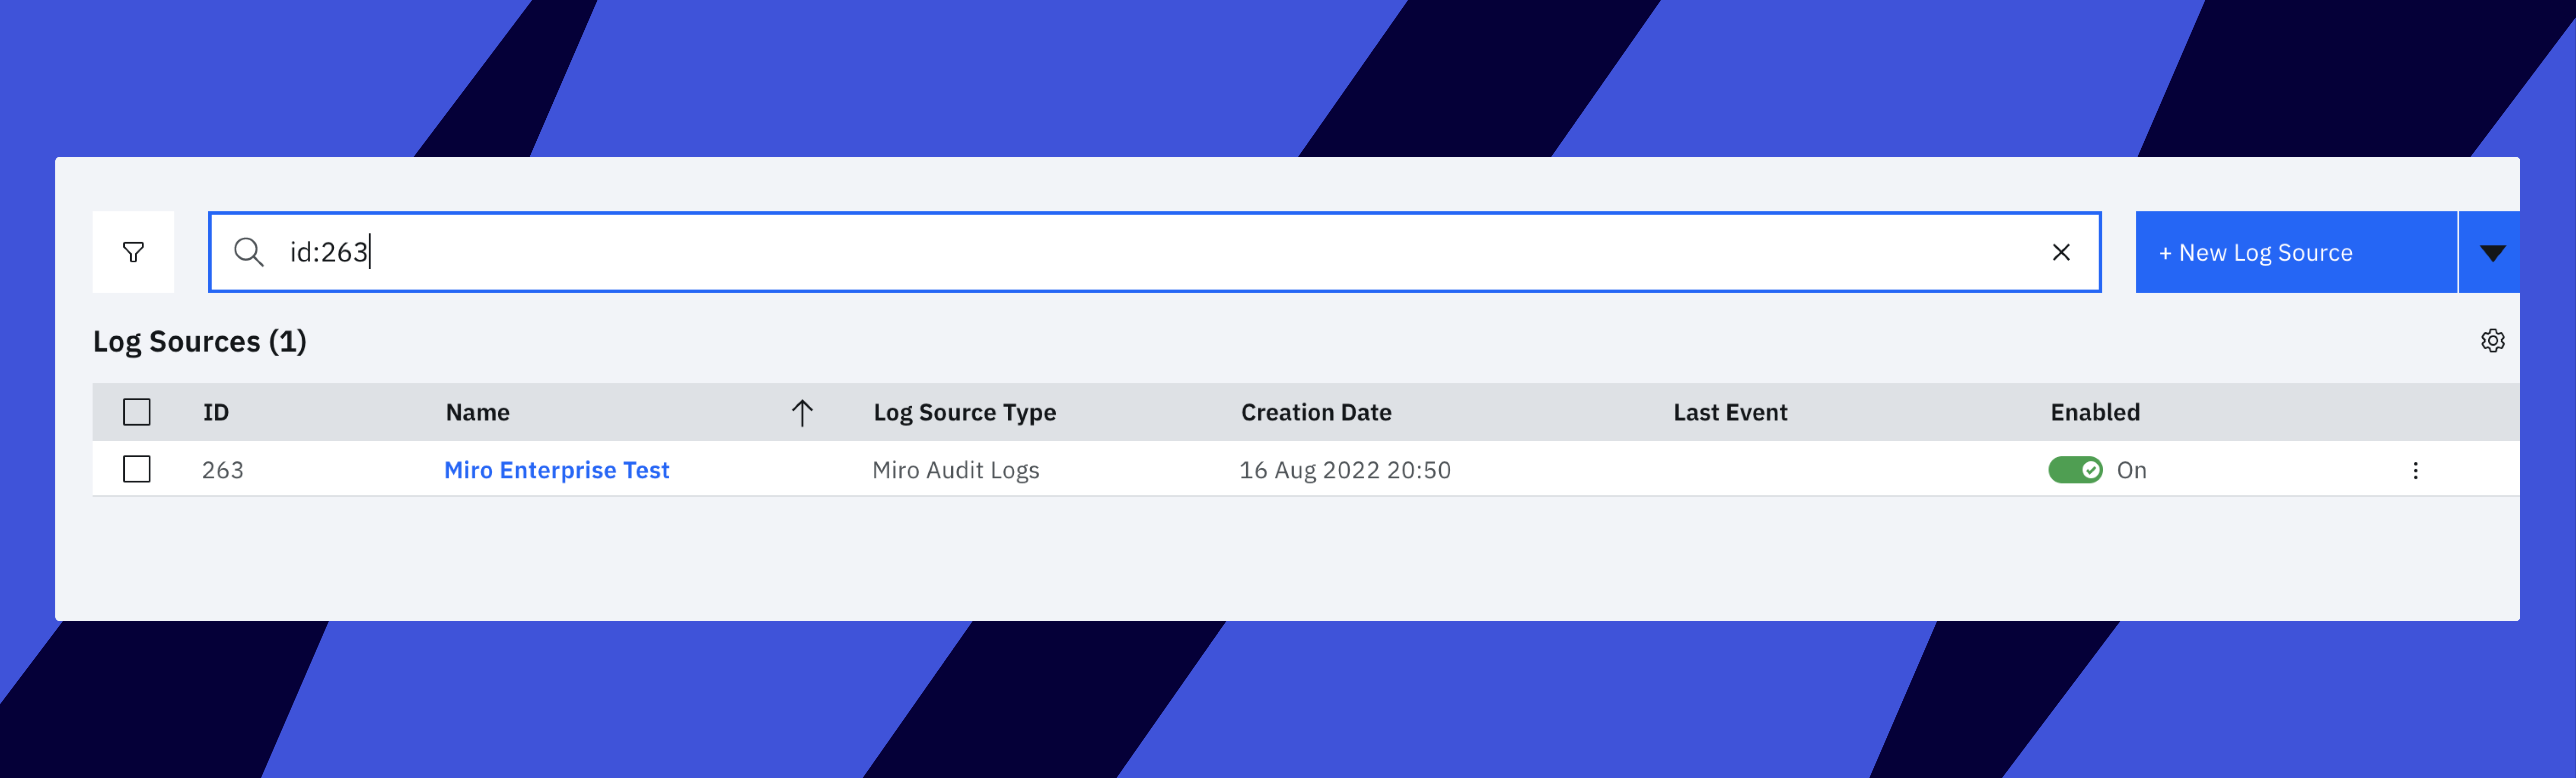Open row overflow menu for log source 263
Image resolution: width=2576 pixels, height=778 pixels.
click(x=2415, y=470)
